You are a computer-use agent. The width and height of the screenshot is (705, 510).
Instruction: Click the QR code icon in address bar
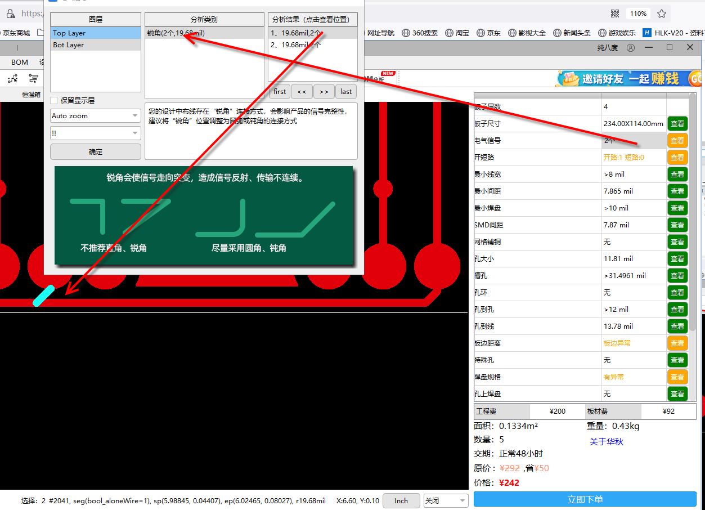point(615,14)
